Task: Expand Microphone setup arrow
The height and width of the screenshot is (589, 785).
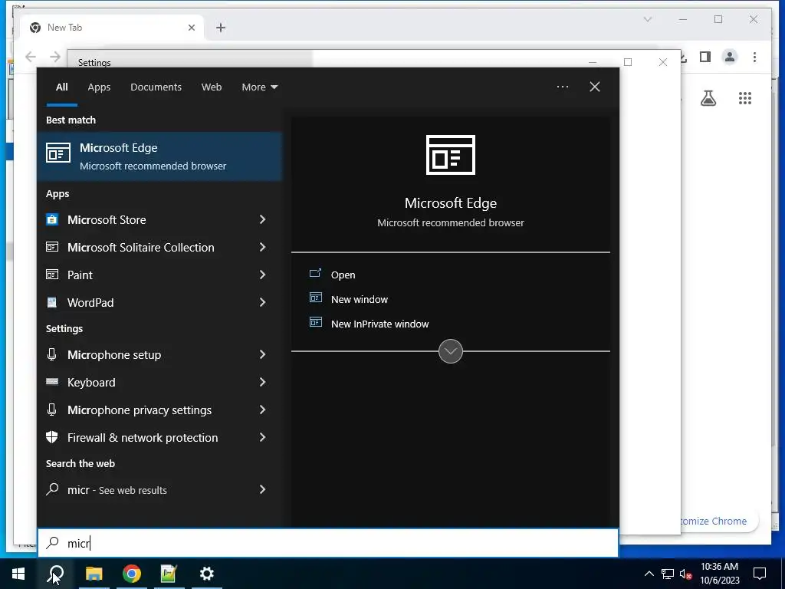Action: [x=262, y=354]
